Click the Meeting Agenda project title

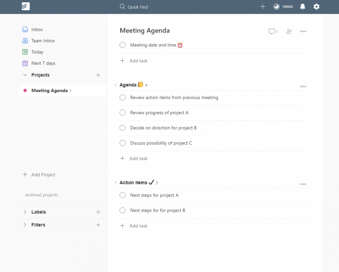(145, 30)
